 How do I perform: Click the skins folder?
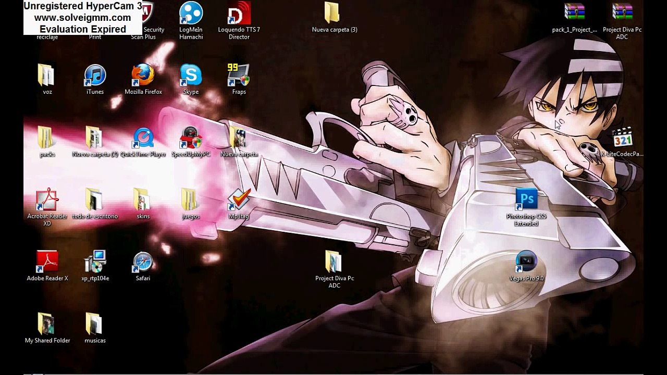(x=142, y=199)
